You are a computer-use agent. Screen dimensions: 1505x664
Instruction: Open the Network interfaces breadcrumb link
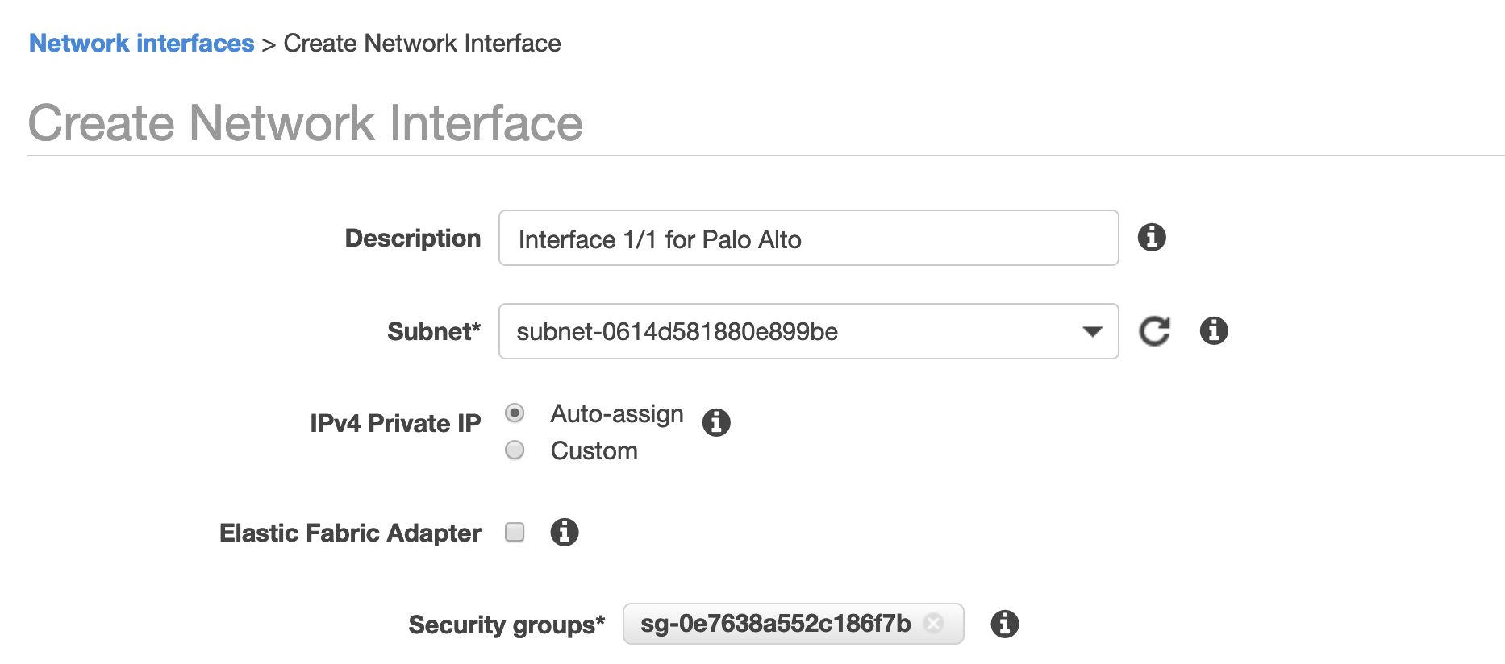(141, 44)
